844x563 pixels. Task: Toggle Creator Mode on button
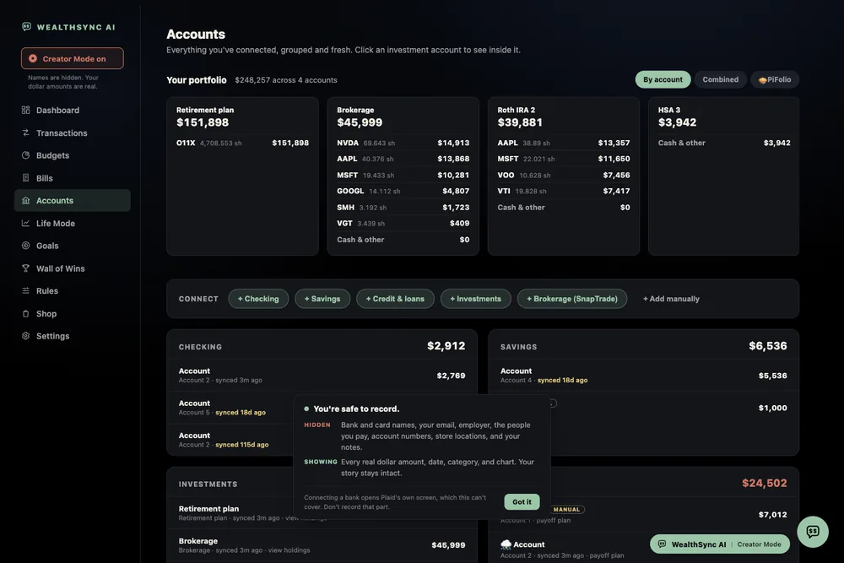tap(72, 58)
